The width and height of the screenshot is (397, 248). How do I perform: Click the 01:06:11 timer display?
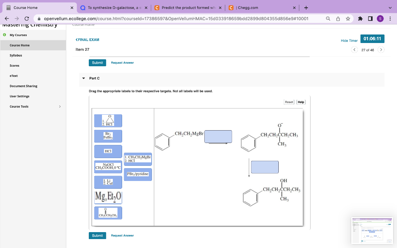(x=372, y=39)
